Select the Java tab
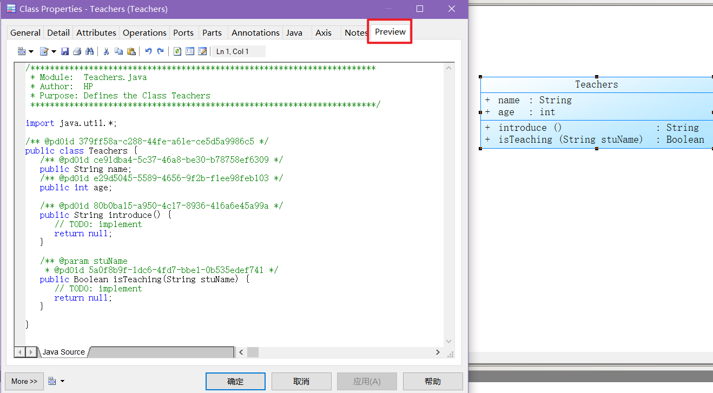Screen dimensions: 713x393 (x=294, y=32)
